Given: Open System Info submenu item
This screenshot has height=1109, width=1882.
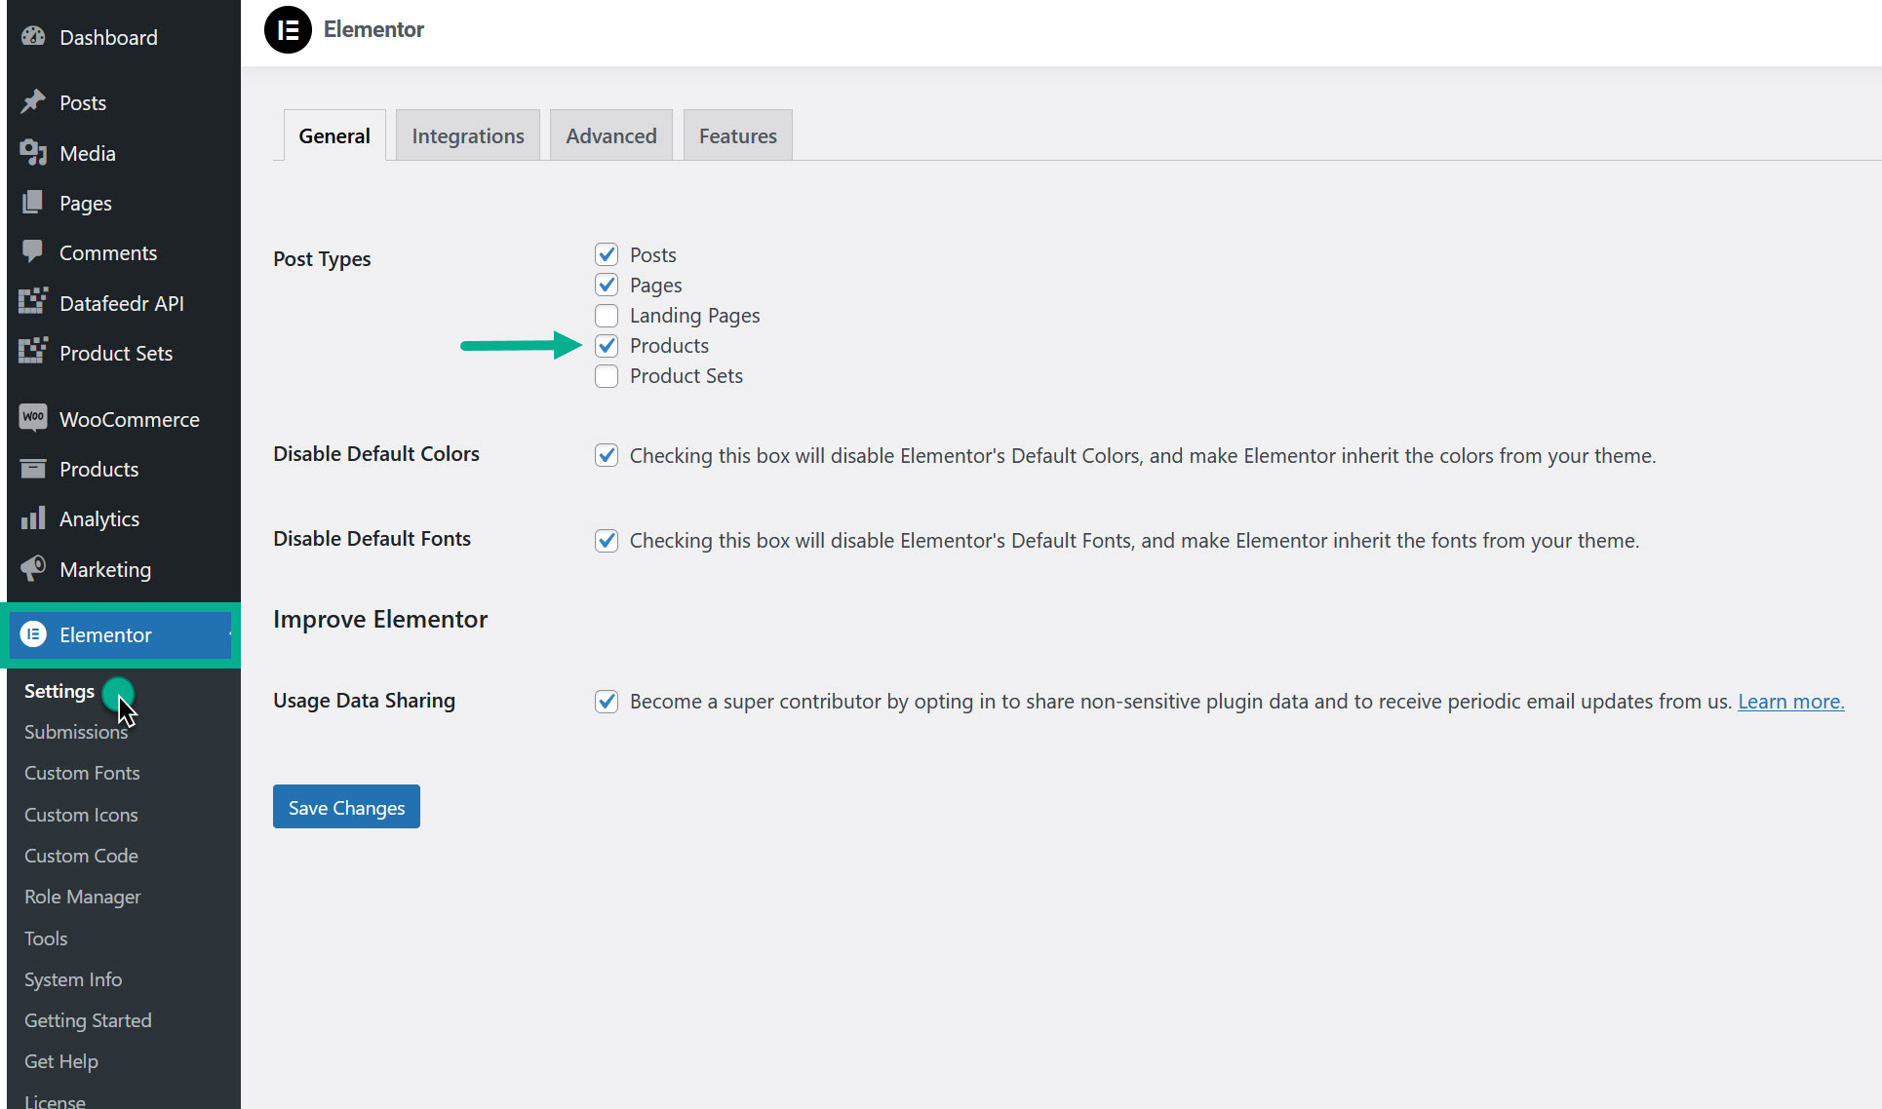Looking at the screenshot, I should click(x=73, y=979).
